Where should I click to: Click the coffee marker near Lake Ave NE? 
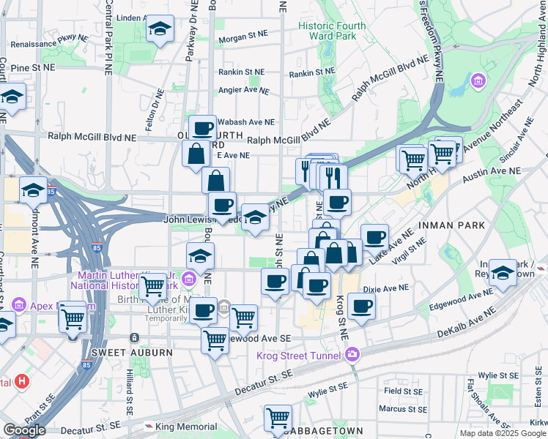(x=374, y=239)
